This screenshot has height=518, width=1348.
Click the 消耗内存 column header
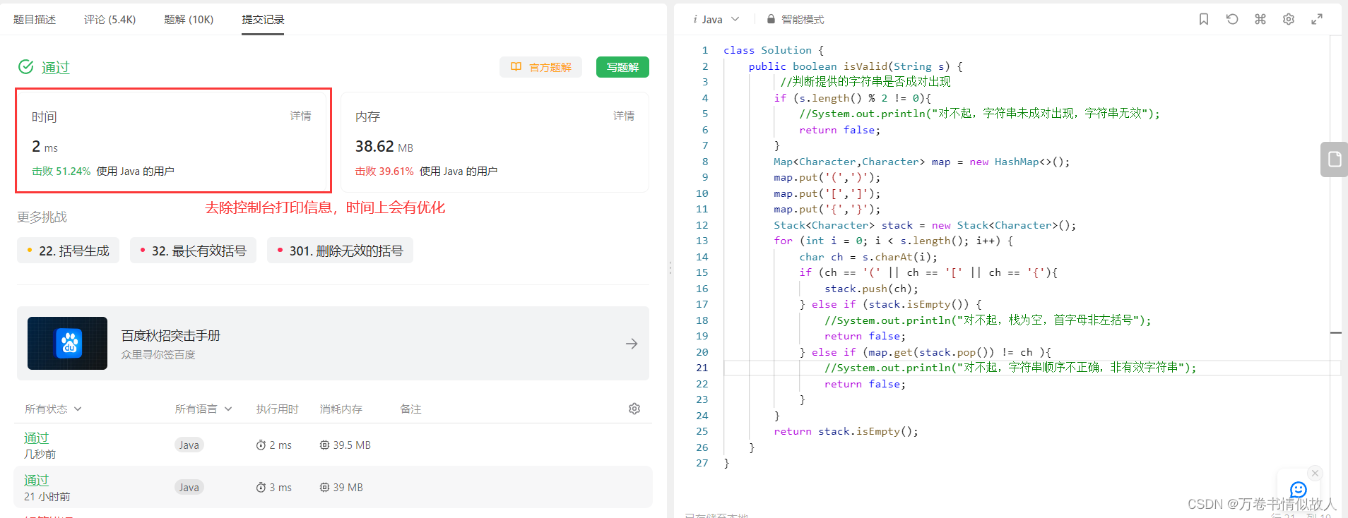point(341,409)
